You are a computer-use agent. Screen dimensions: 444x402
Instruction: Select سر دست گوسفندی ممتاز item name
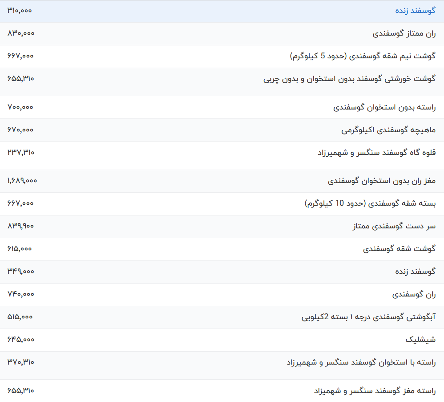(394, 227)
